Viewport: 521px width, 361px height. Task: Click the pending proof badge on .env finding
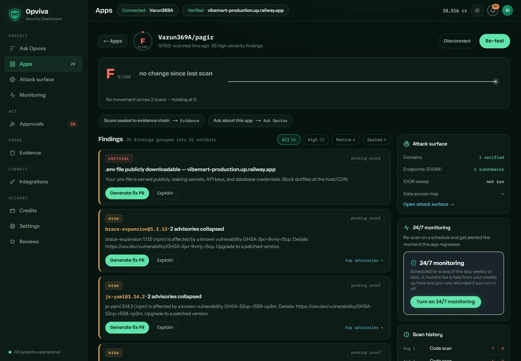(365, 159)
